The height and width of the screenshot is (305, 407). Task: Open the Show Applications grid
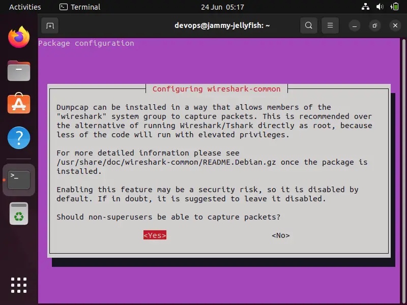coord(19,285)
